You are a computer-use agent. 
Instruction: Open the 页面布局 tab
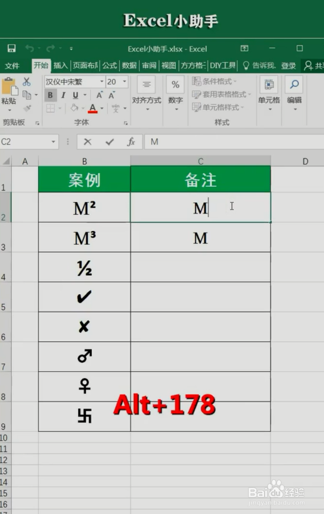85,66
